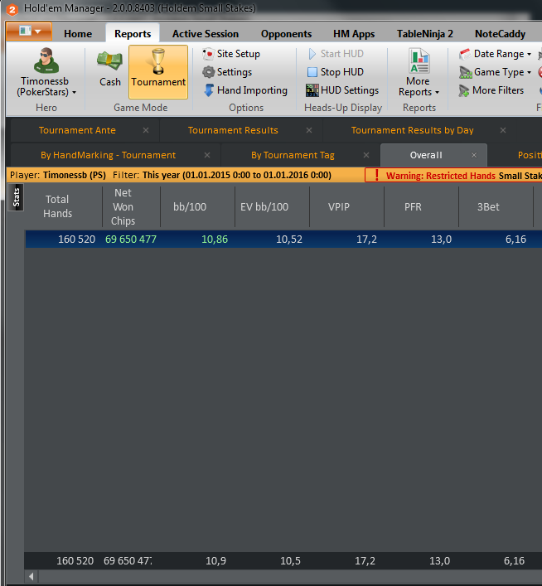Sort by PFR column header
542x586 pixels.
(x=413, y=206)
